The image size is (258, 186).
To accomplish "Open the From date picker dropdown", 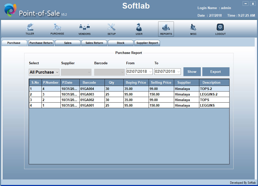I will point(150,72).
